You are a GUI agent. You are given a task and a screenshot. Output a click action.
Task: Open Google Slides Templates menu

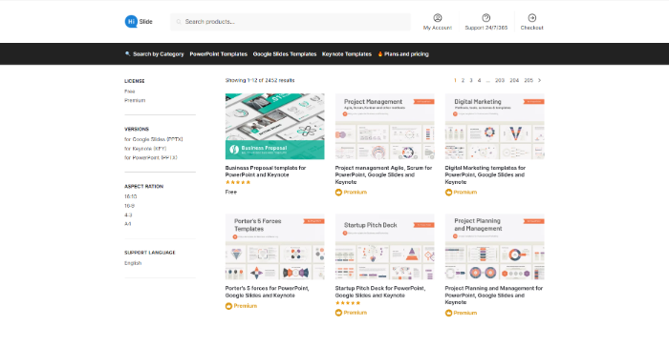pyautogui.click(x=285, y=54)
